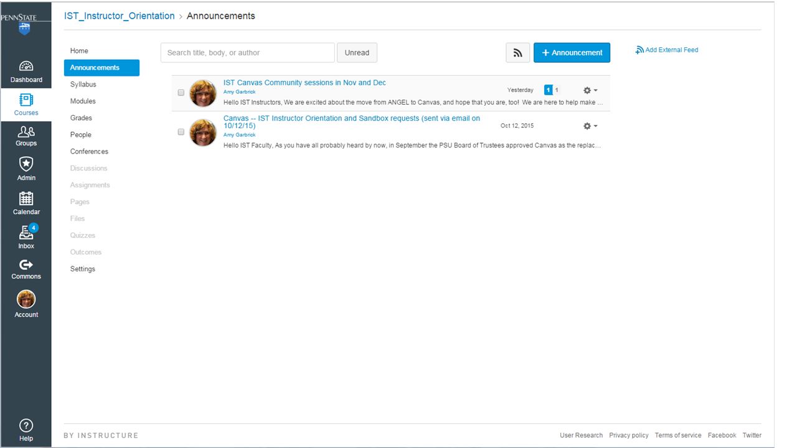
Task: Open Twitter footer link
Action: 752,436
